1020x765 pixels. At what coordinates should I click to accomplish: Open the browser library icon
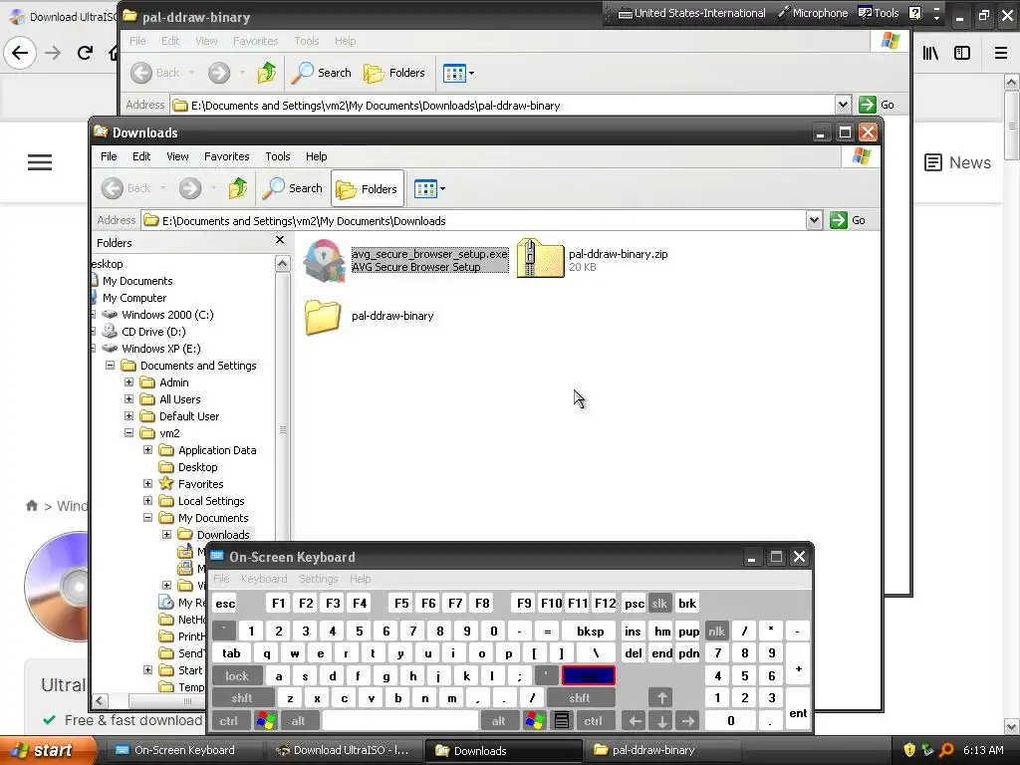[930, 53]
